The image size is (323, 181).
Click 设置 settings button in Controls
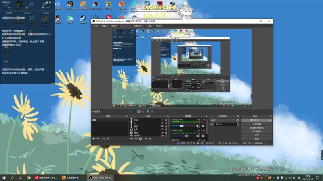click(x=256, y=135)
